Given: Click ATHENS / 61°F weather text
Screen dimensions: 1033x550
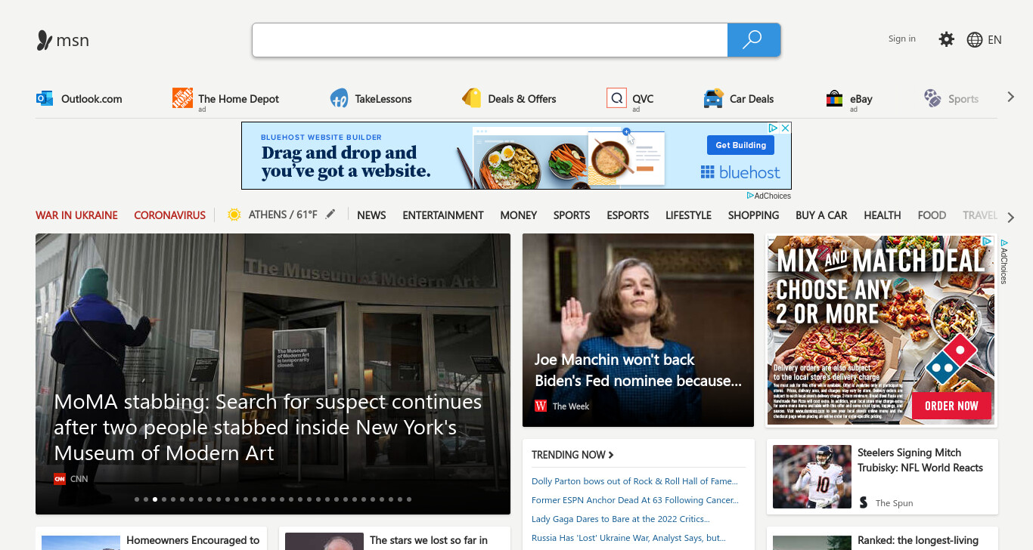Looking at the screenshot, I should tap(283, 215).
